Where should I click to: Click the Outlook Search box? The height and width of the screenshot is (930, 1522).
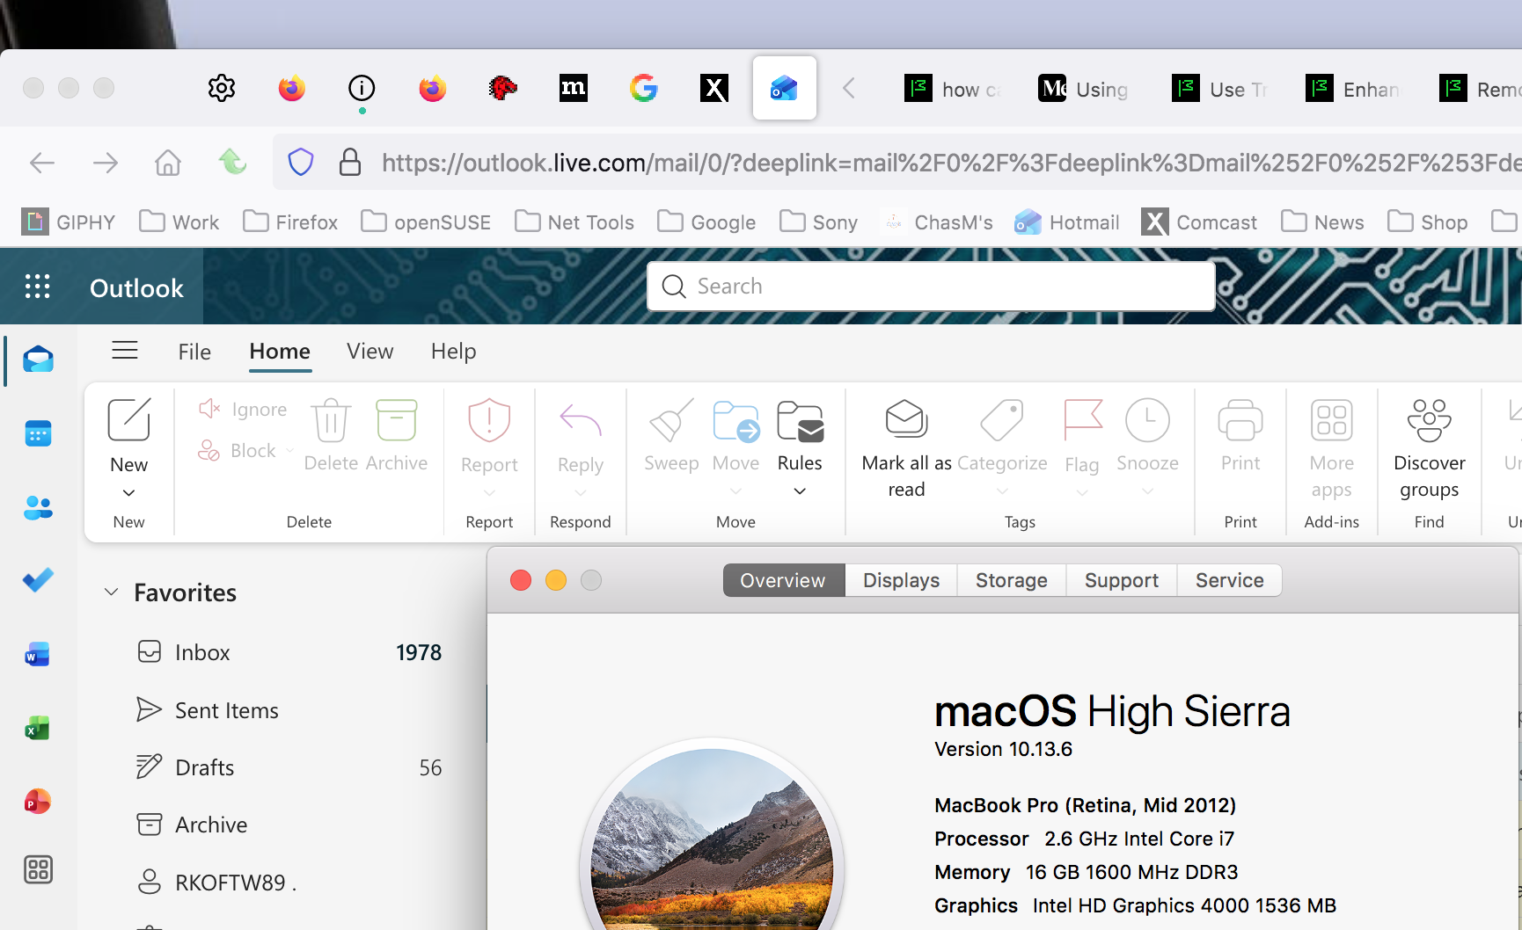[931, 287]
